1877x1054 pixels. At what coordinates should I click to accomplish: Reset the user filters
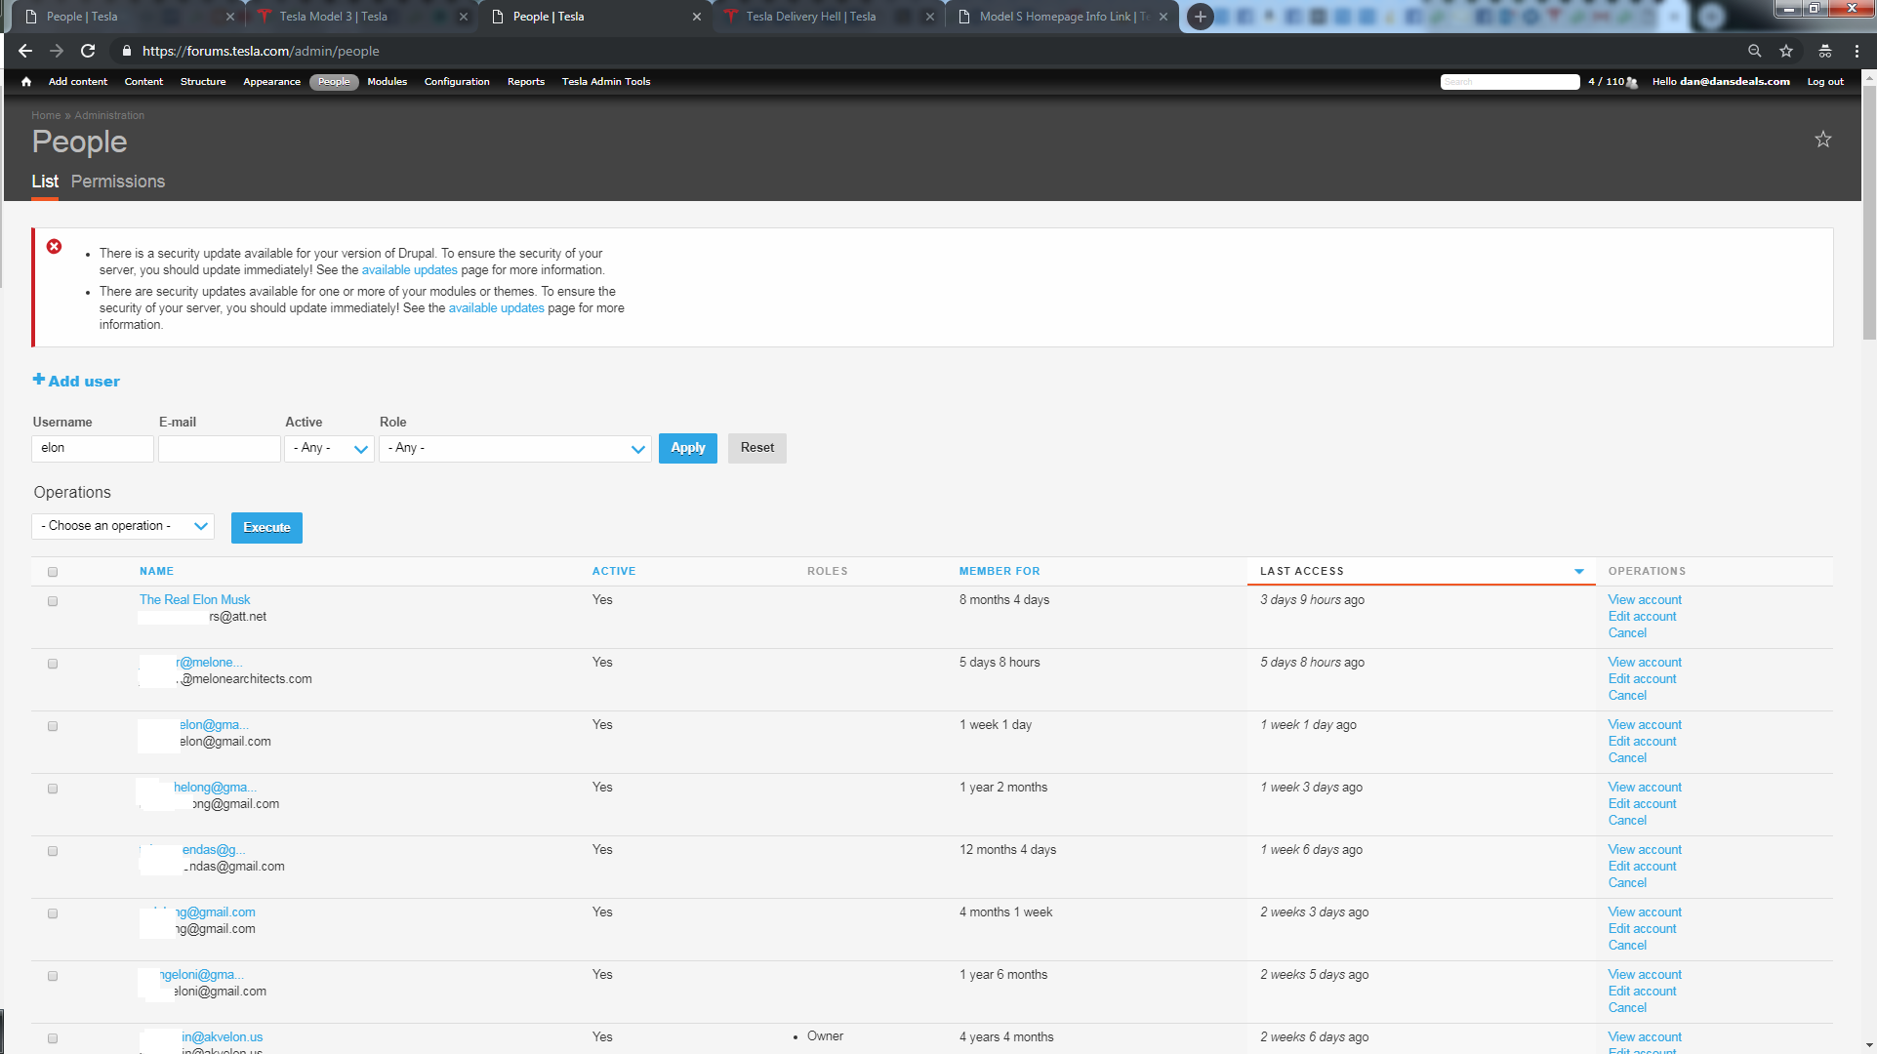[757, 448]
